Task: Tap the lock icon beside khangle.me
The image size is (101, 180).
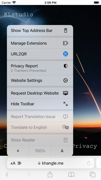Action: tap(39, 163)
